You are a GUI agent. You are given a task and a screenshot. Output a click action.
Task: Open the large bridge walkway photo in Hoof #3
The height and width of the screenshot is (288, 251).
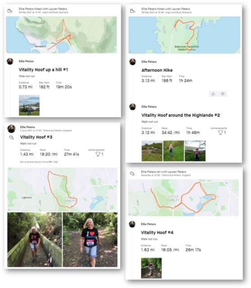point(35,240)
